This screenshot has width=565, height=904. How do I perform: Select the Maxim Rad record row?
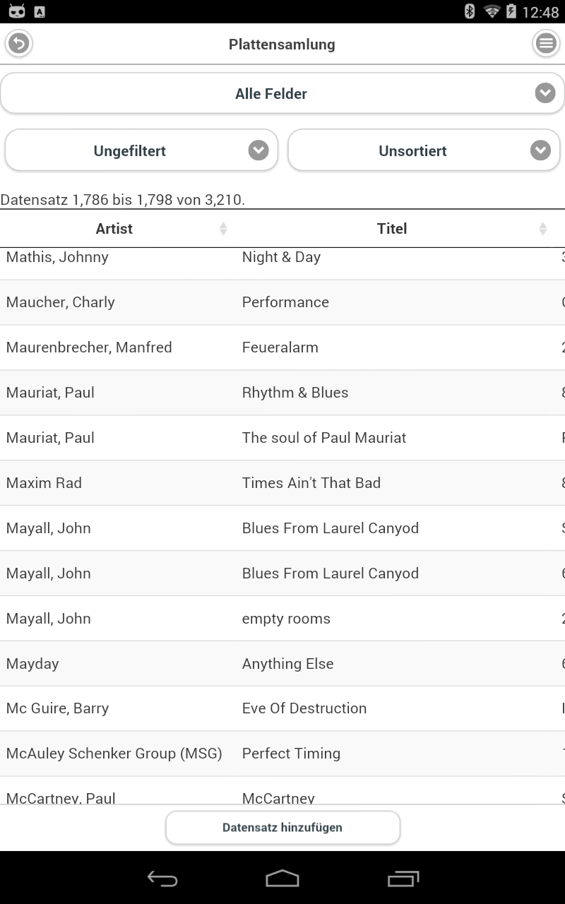(x=282, y=483)
